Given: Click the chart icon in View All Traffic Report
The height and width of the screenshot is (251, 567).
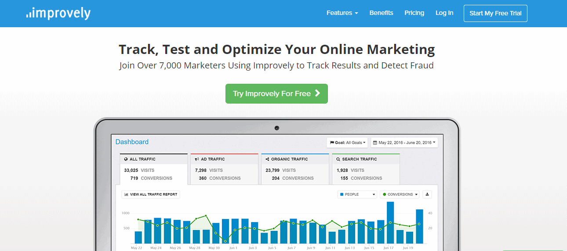Looking at the screenshot, I should (126, 194).
